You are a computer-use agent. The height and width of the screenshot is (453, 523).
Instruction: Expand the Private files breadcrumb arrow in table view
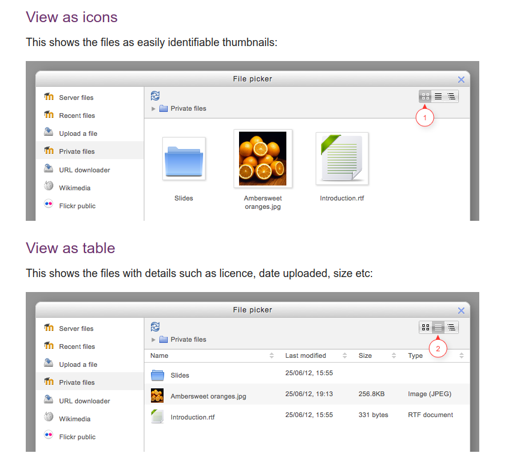[153, 340]
